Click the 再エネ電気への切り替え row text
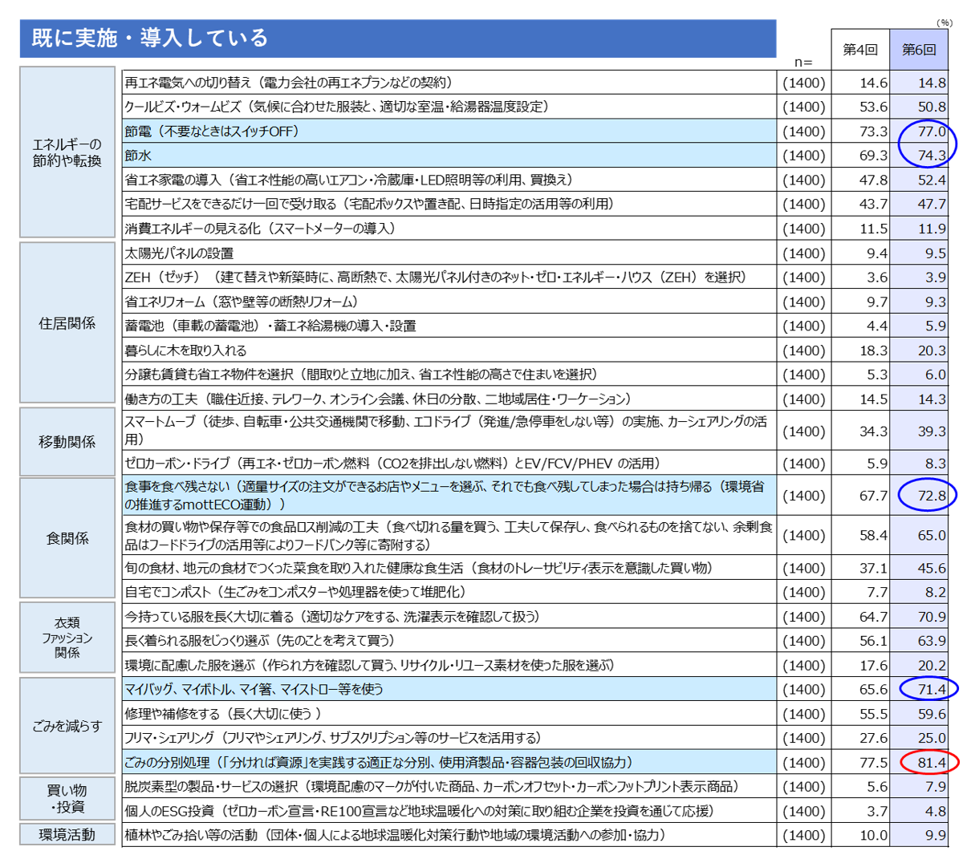This screenshot has height=859, width=975. [290, 83]
